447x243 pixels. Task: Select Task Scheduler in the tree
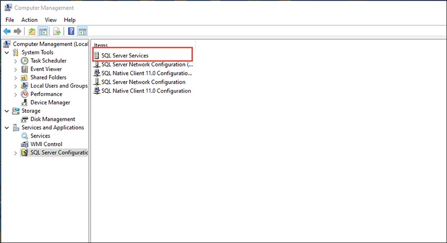click(x=49, y=61)
